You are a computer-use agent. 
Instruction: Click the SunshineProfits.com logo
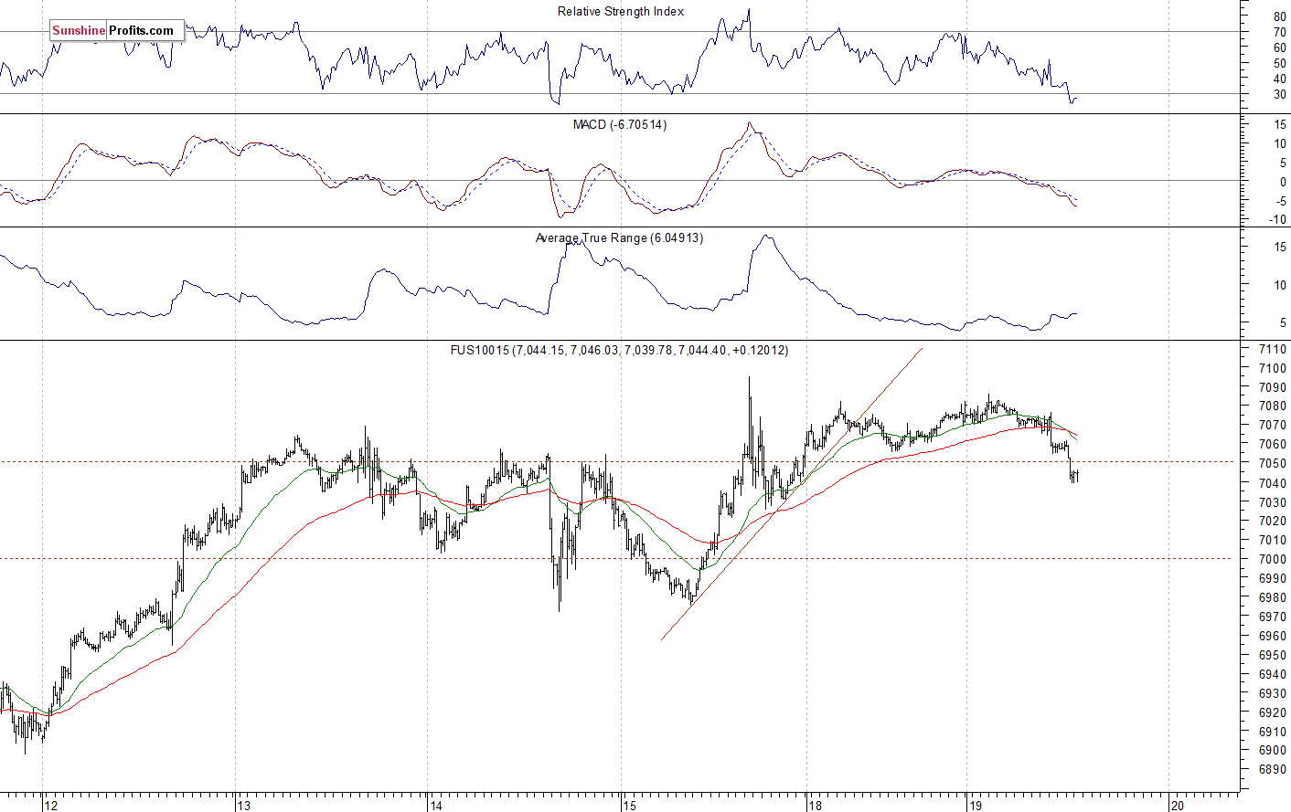117,30
